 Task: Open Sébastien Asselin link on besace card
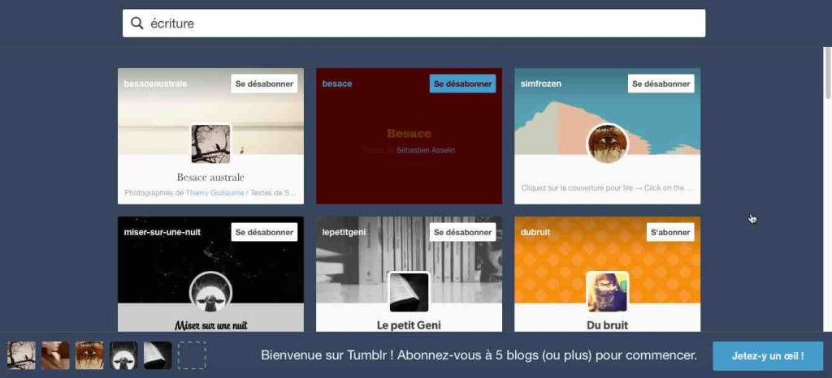[426, 150]
